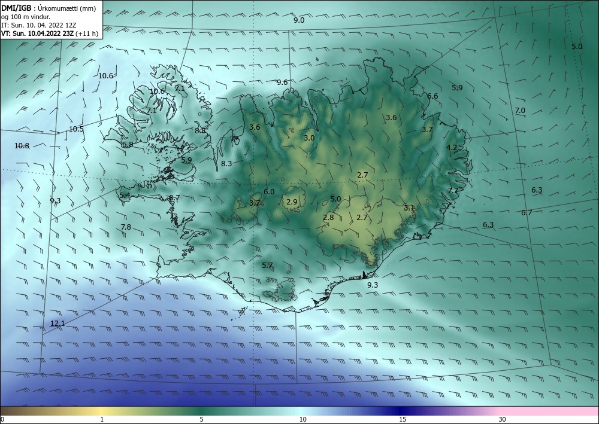Image resolution: width=599 pixels, height=424 pixels.
Task: Click the color scale tick label 15
Action: coord(403,419)
